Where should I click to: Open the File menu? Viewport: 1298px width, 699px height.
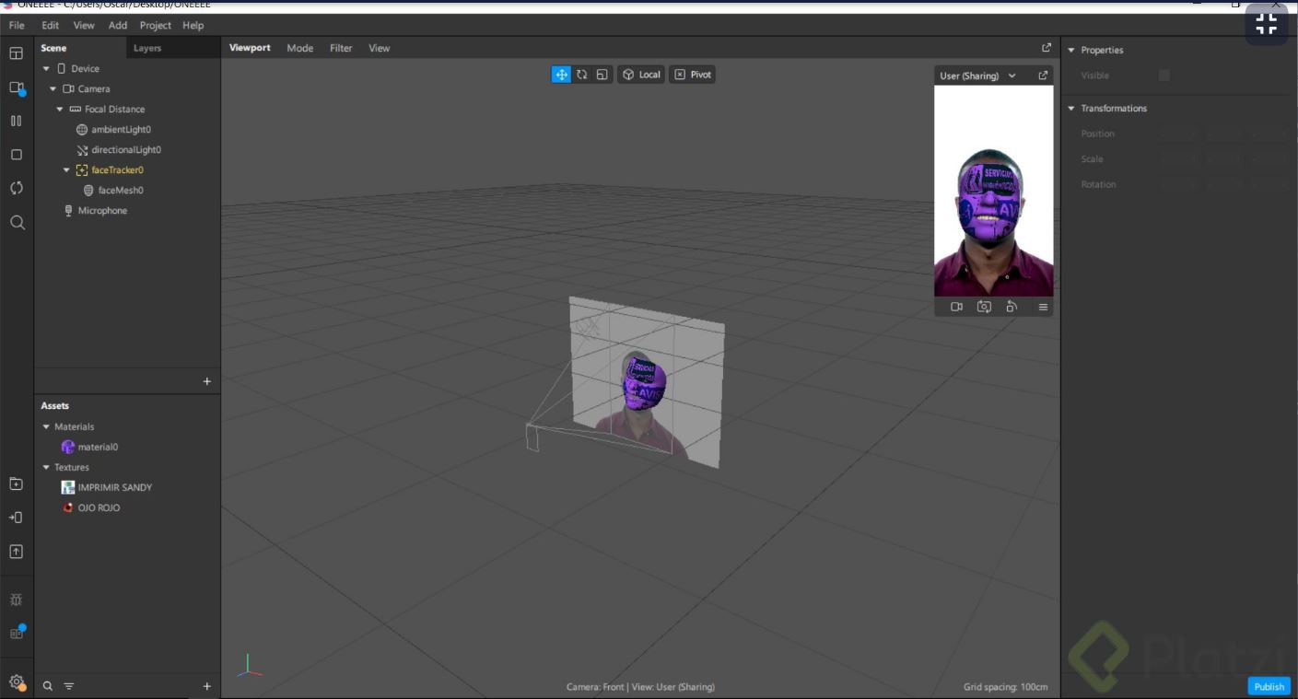tap(17, 26)
